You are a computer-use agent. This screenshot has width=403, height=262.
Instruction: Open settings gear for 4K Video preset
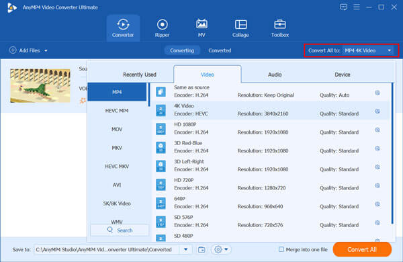377,112
